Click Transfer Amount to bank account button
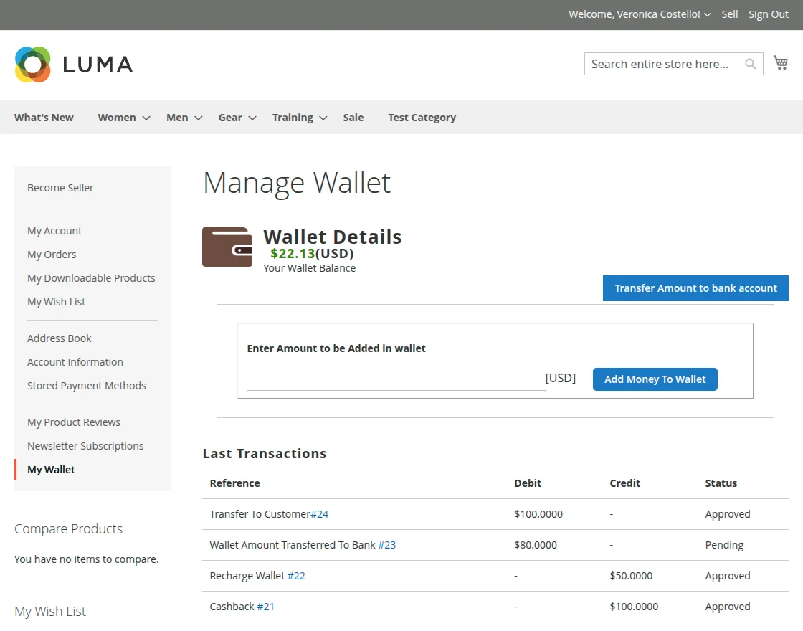Image resolution: width=803 pixels, height=631 pixels. pos(695,288)
